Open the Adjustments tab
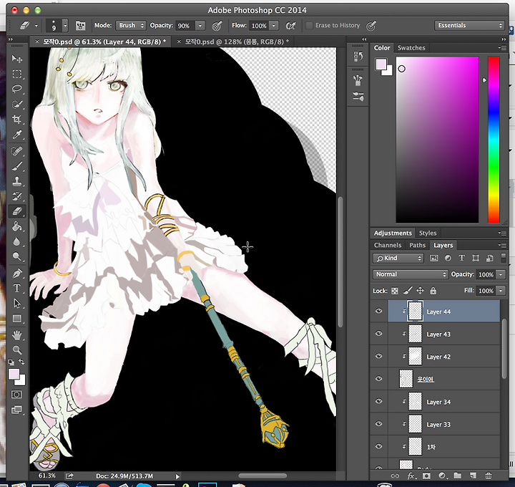Viewport: 515px width, 487px height. pyautogui.click(x=393, y=233)
